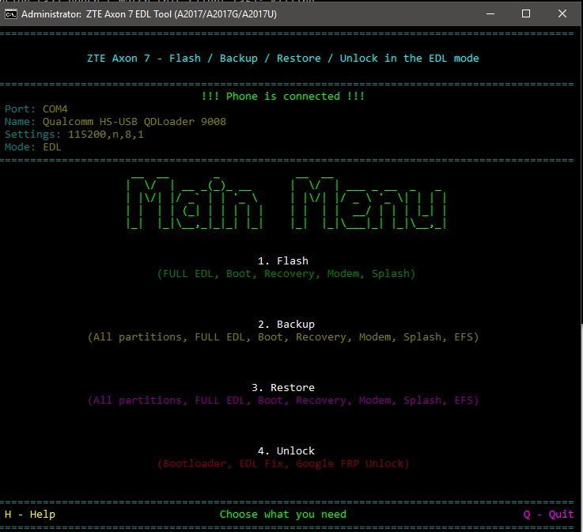Click the 'Choose what you need' prompt
Screen dimensions: 583x532
coord(283,515)
